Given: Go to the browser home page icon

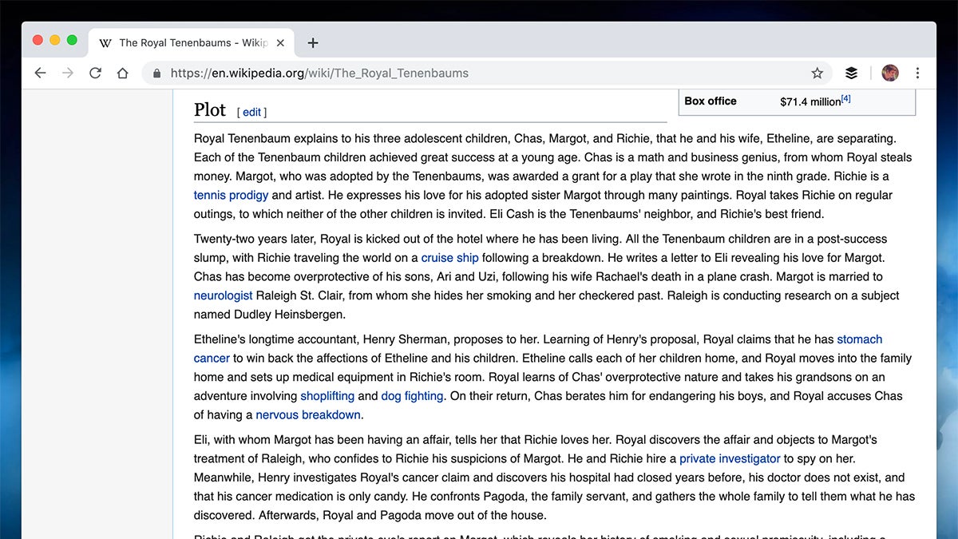Looking at the screenshot, I should click(122, 73).
